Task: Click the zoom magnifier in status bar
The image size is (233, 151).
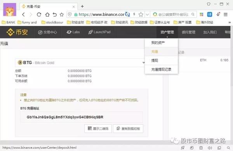Action: coord(228,148)
